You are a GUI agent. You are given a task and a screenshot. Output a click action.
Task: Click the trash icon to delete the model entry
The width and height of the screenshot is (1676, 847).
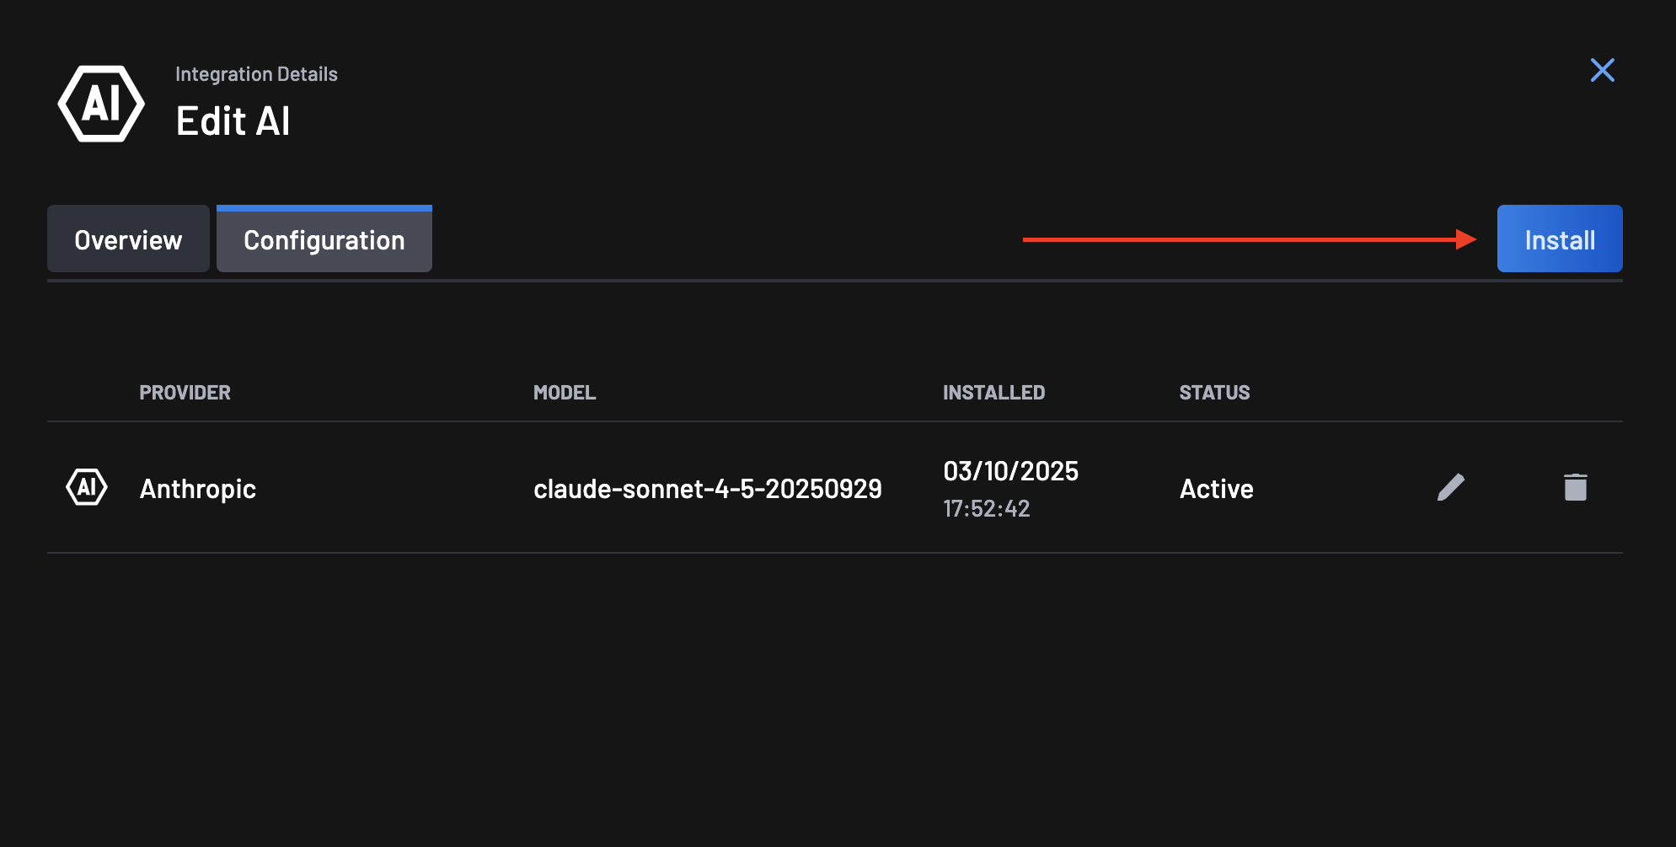coord(1575,487)
